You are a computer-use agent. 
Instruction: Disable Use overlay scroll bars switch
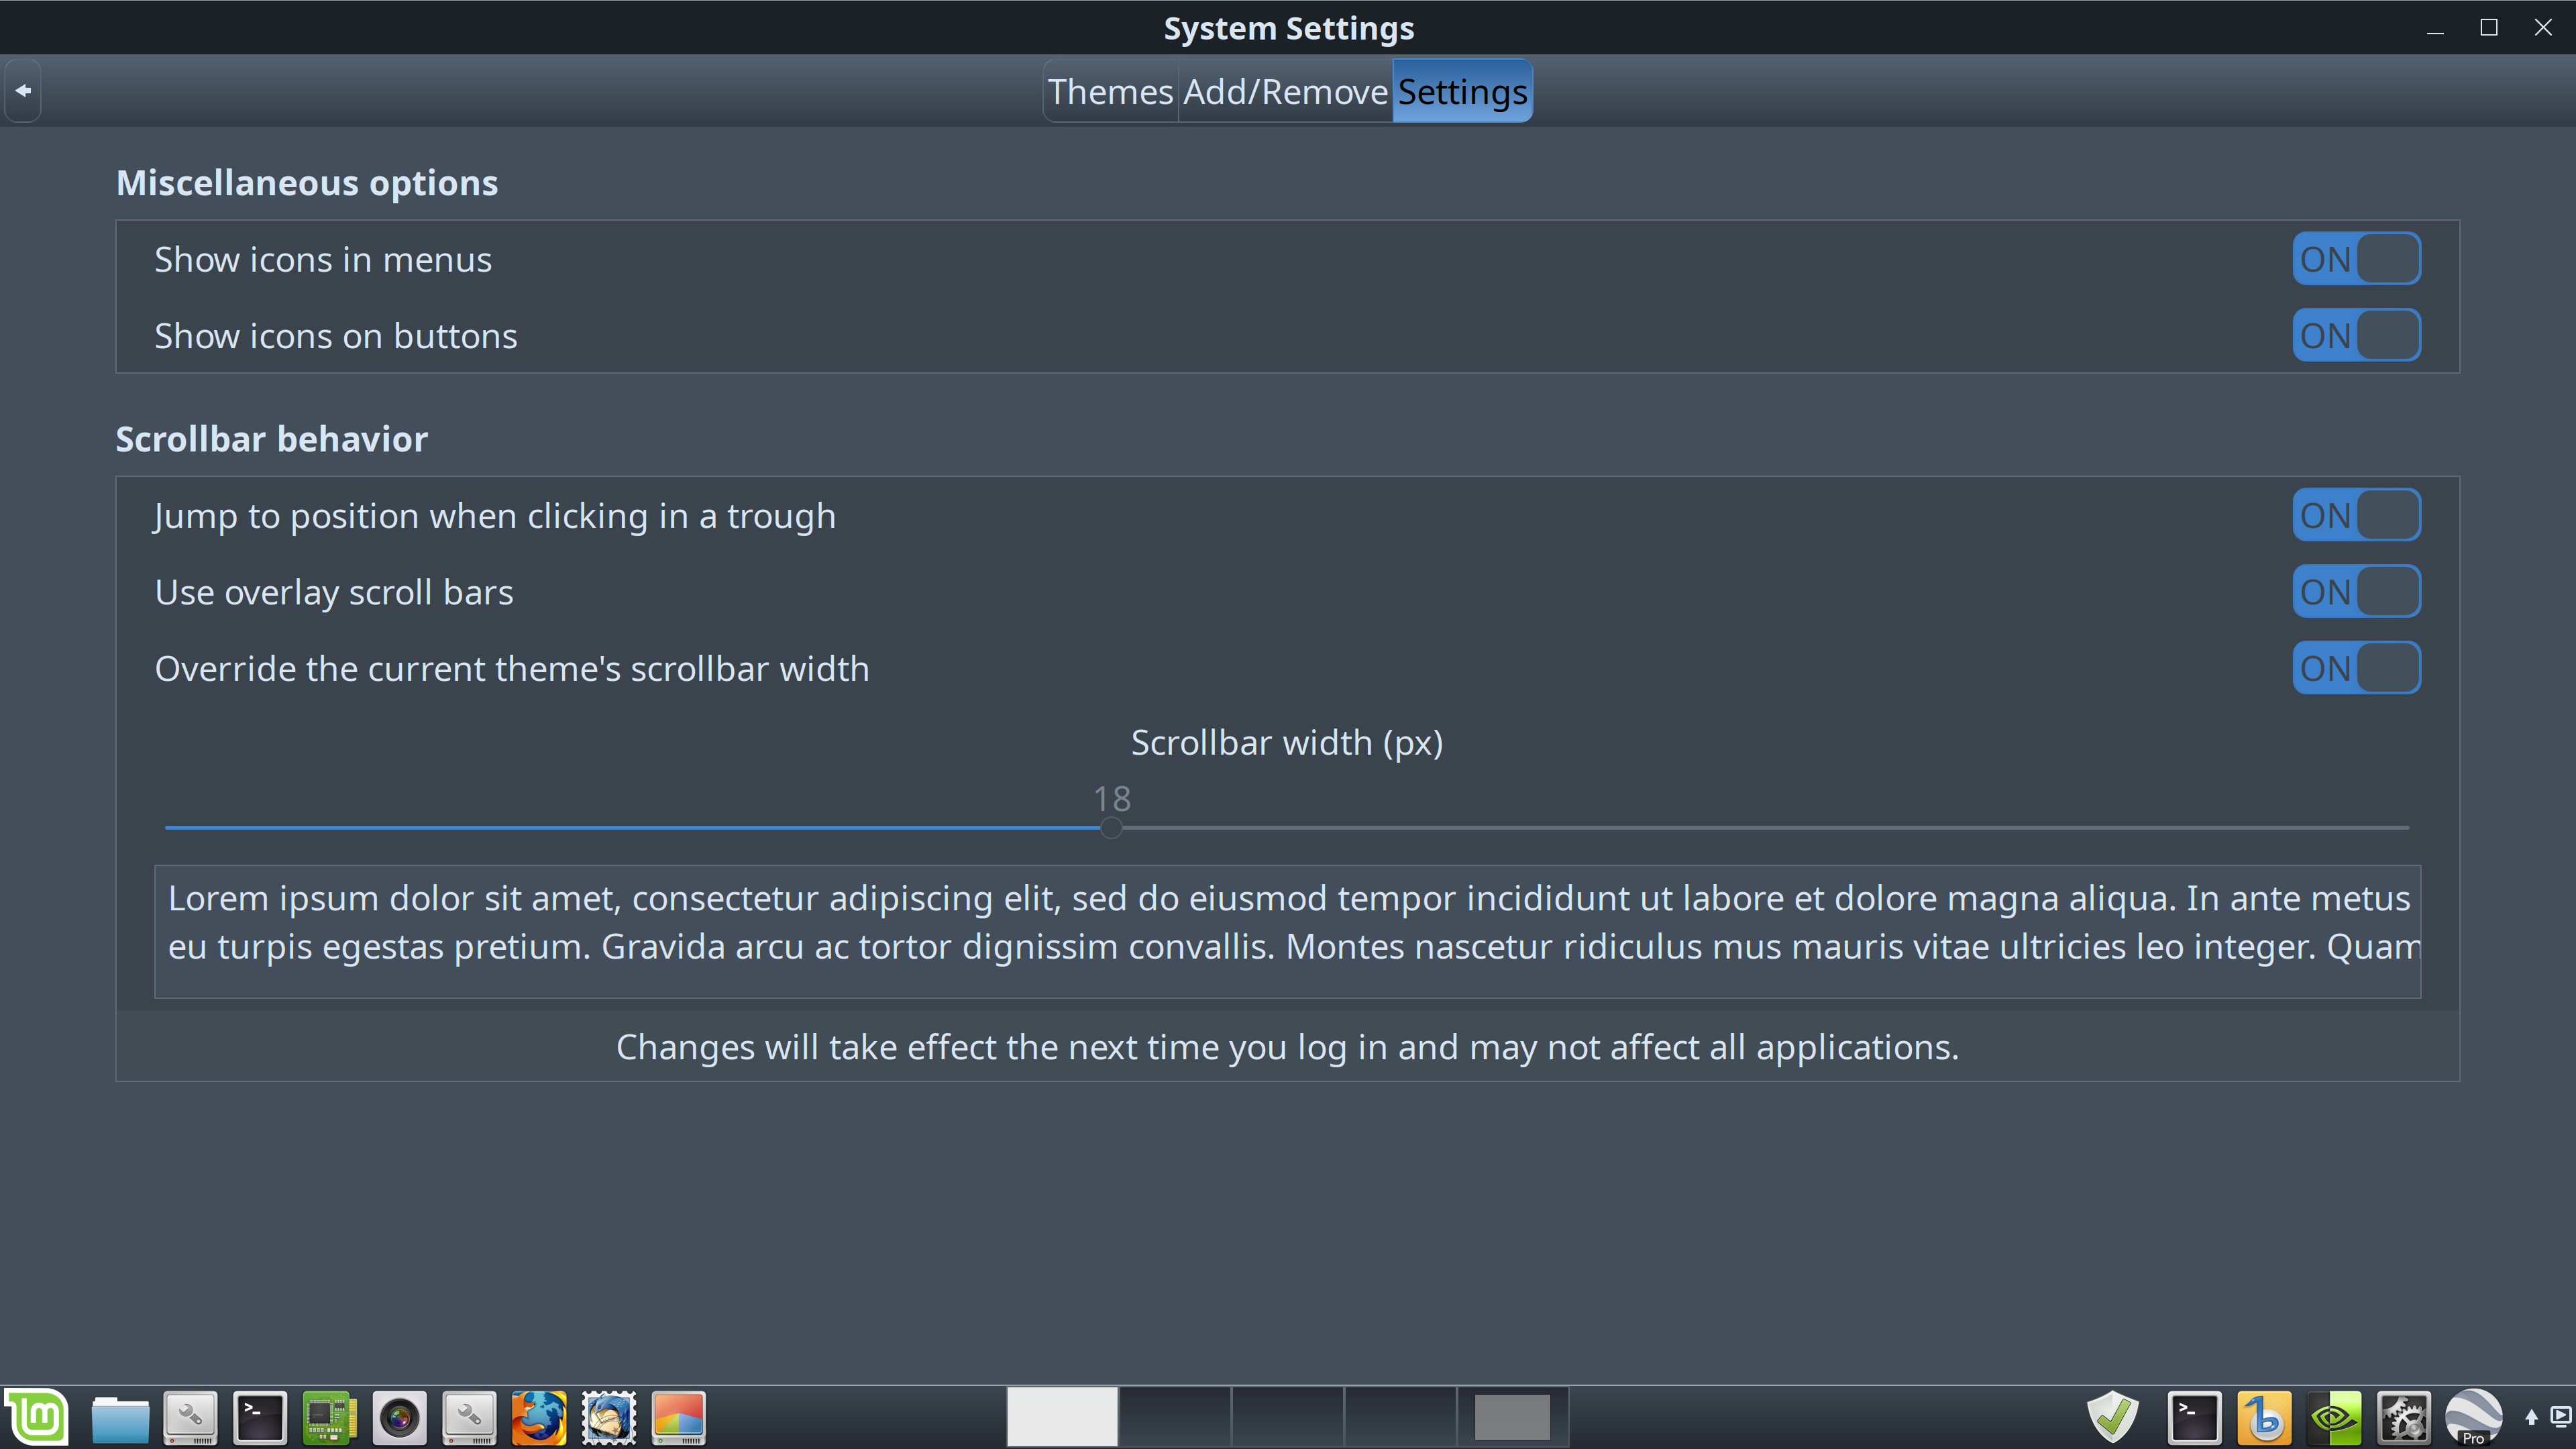click(2356, 591)
